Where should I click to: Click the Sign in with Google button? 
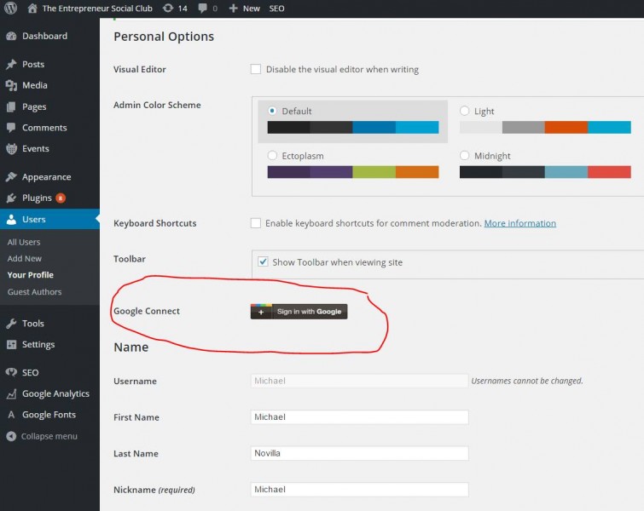299,312
